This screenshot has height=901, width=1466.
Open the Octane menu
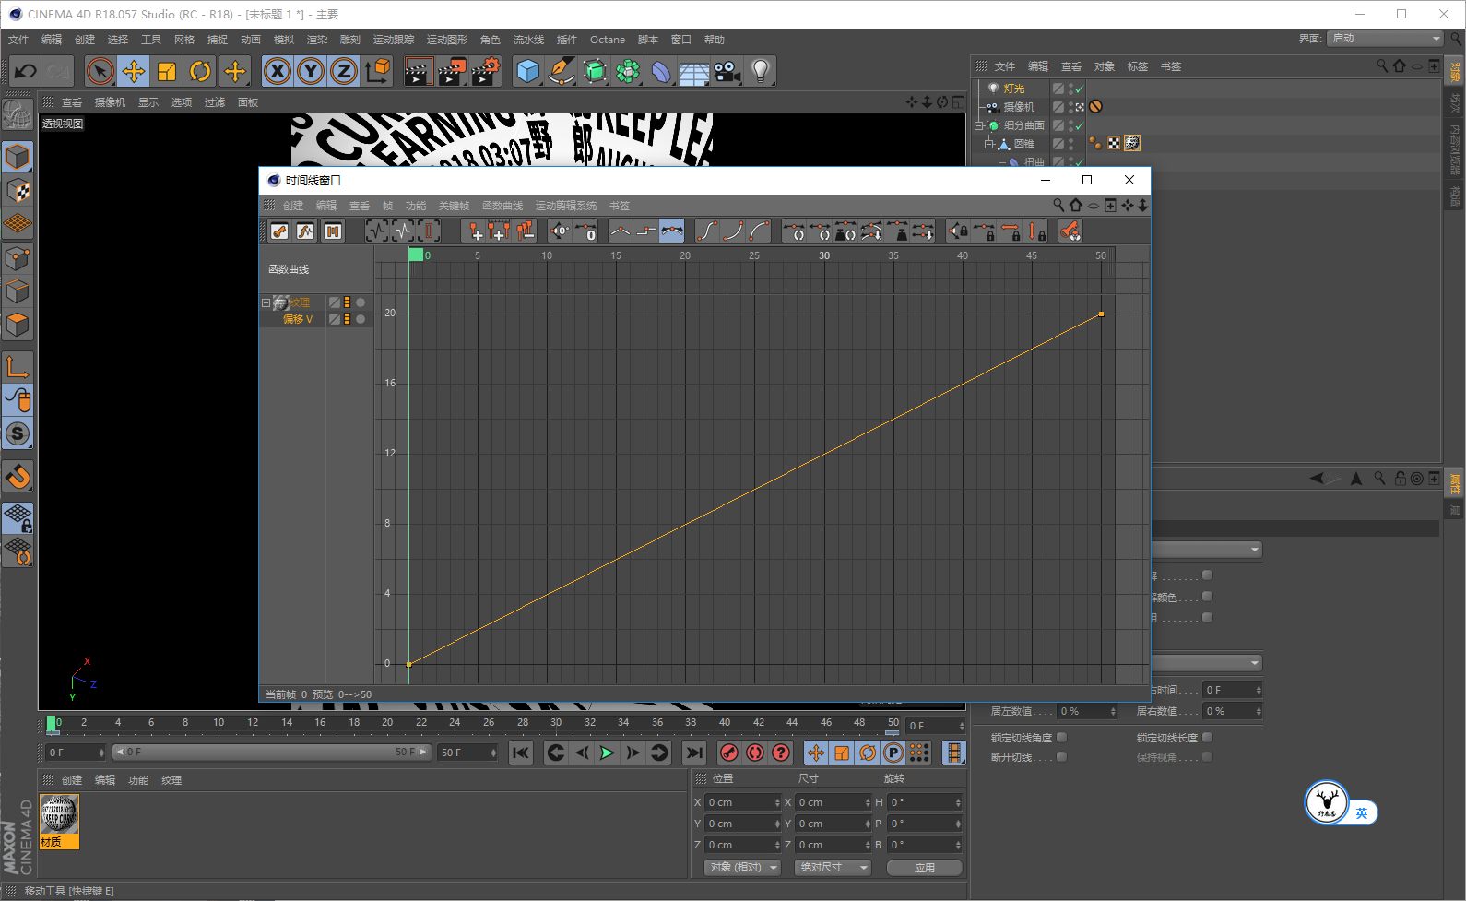pos(608,40)
